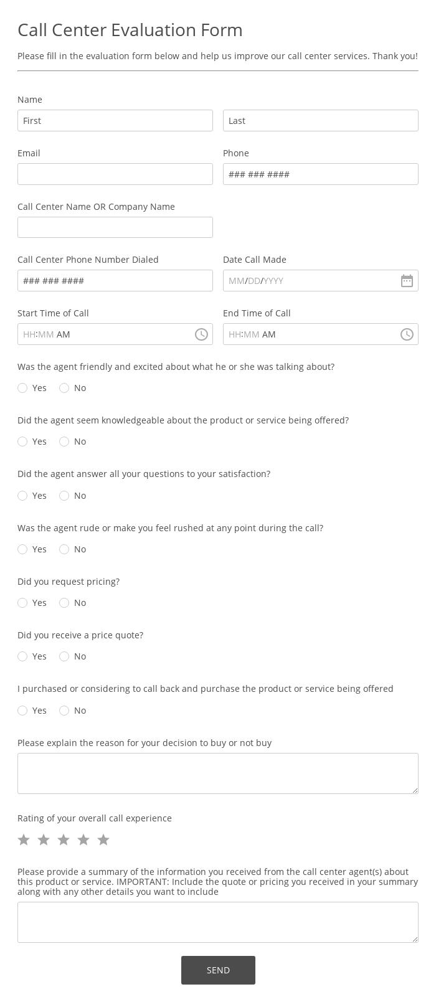The height and width of the screenshot is (1002, 436).
Task: Focus the Email input field
Action: [115, 174]
